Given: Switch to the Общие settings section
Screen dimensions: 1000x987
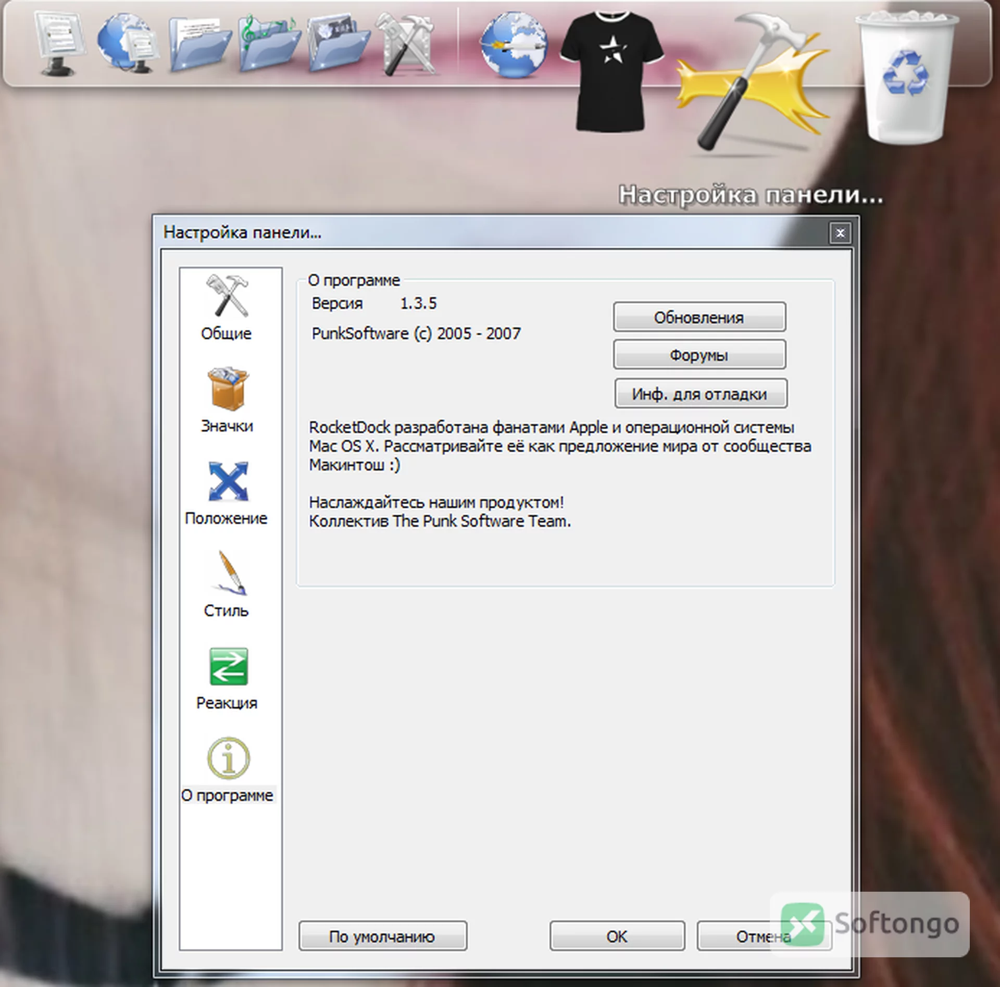Looking at the screenshot, I should click(x=227, y=307).
